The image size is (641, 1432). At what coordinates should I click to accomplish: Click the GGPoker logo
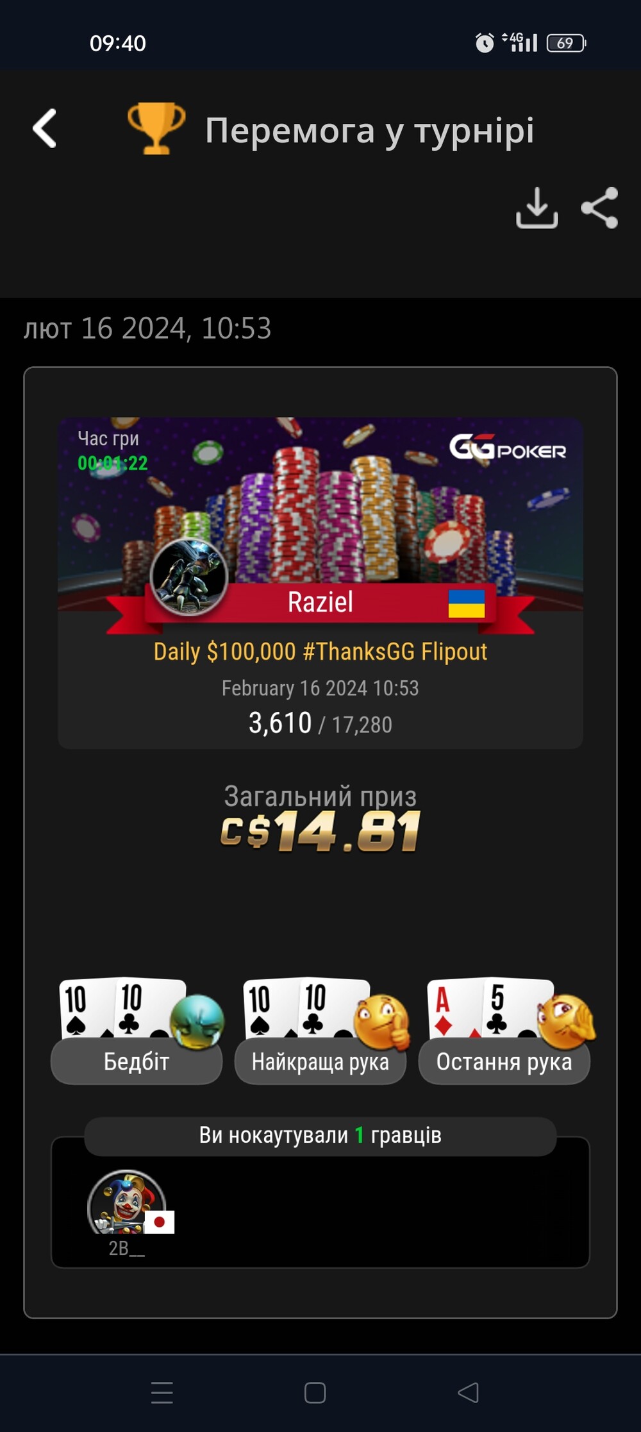[x=508, y=448]
